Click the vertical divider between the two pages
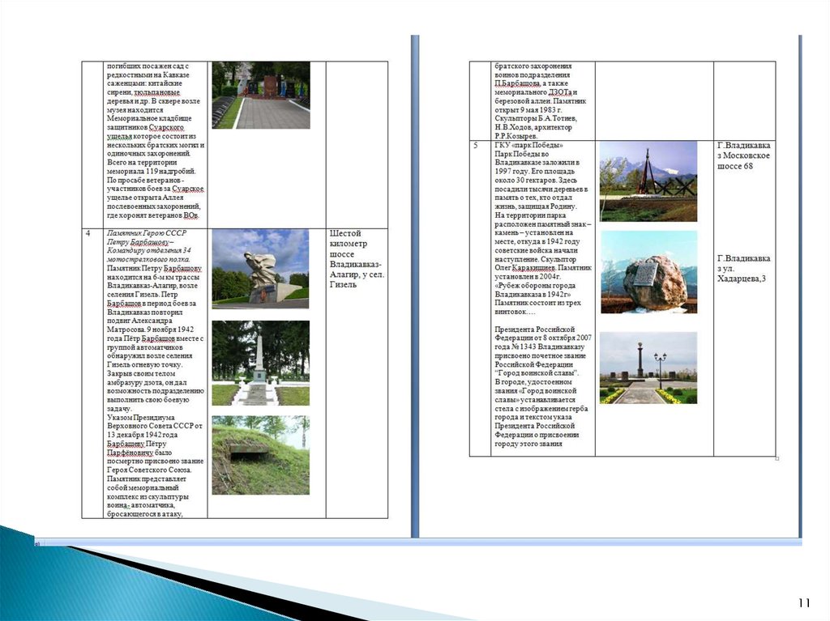Image resolution: width=830 pixels, height=621 pixels. click(415, 283)
